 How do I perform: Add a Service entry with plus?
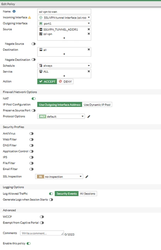[x=64, y=76]
